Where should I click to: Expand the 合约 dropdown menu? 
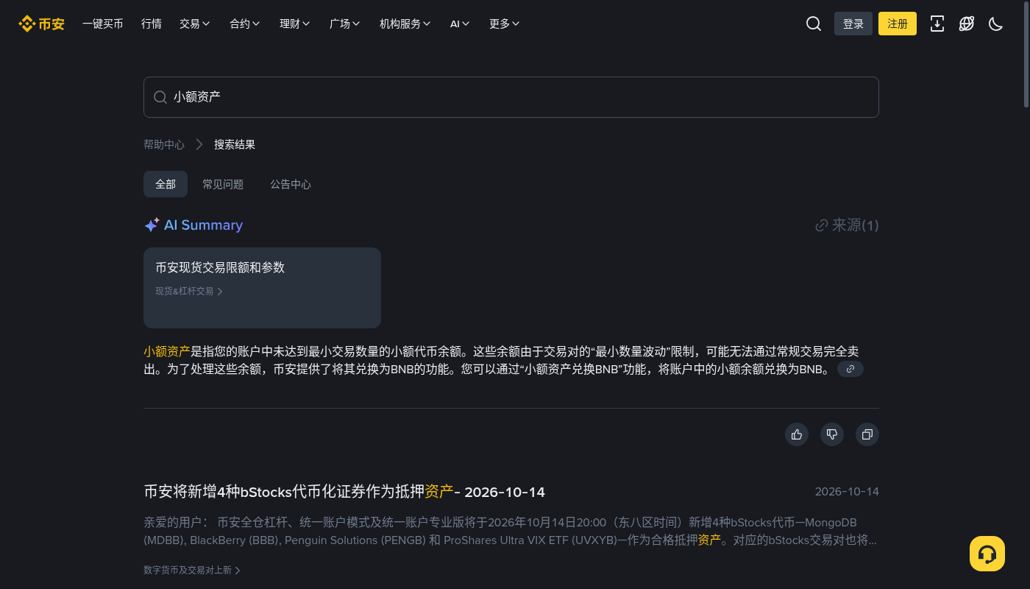[x=245, y=24]
